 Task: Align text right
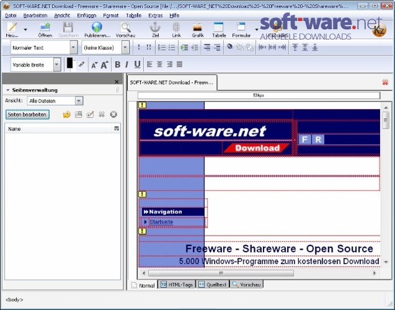169,64
